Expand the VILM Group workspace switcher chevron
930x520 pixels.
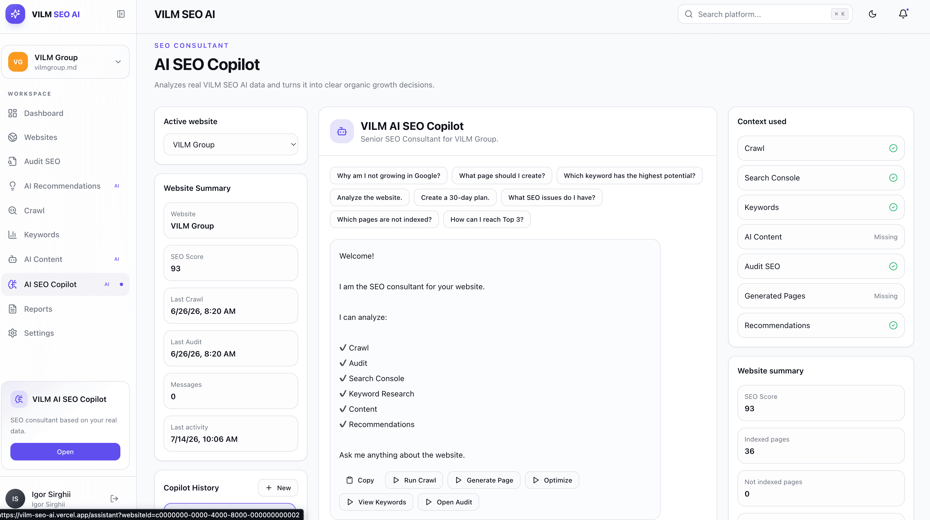[118, 62]
